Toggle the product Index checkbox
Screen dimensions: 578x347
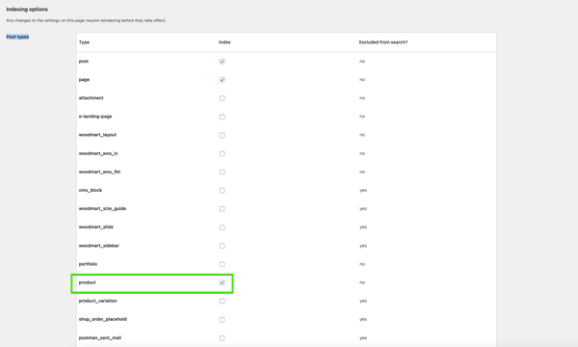tap(222, 282)
